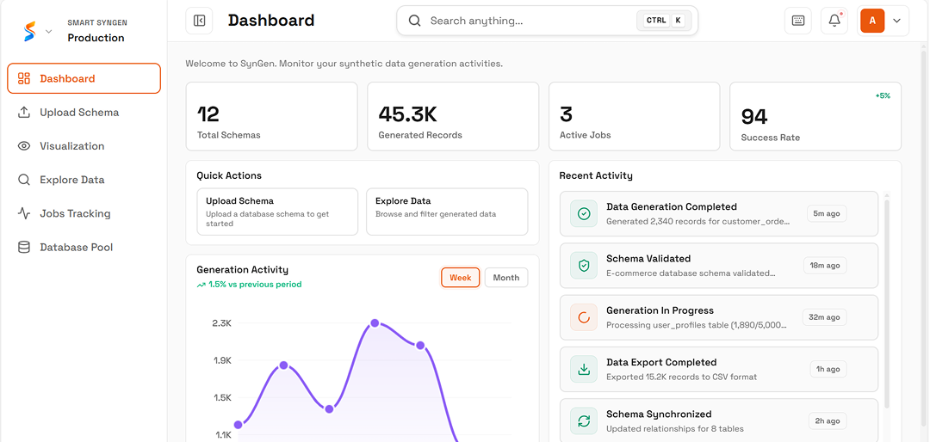Open the Generation In Progress activity item
The image size is (930, 442).
tap(719, 317)
